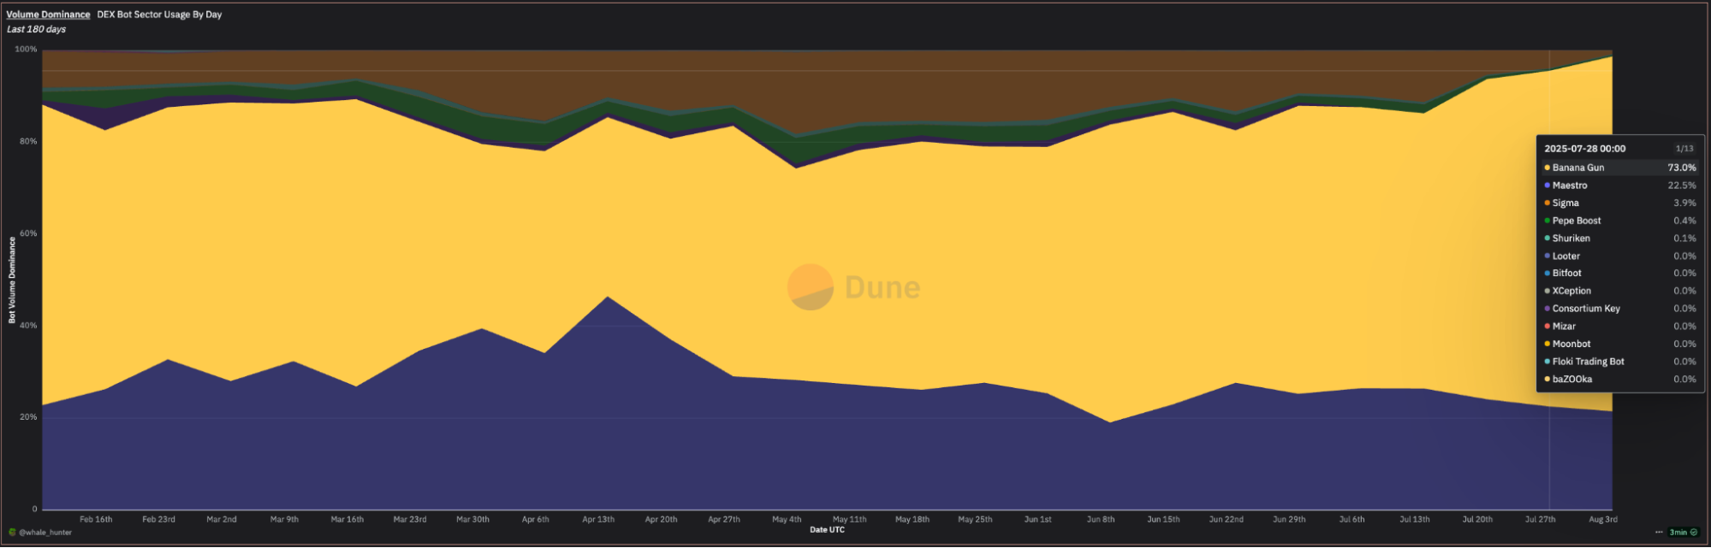
Task: Click the Jun 8th axis label
Action: (x=1101, y=520)
